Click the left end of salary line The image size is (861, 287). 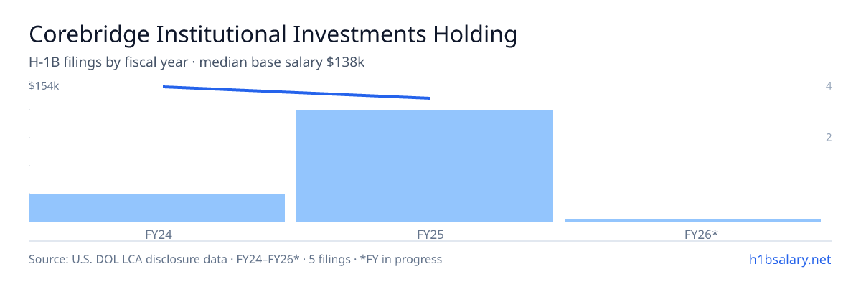pos(164,87)
